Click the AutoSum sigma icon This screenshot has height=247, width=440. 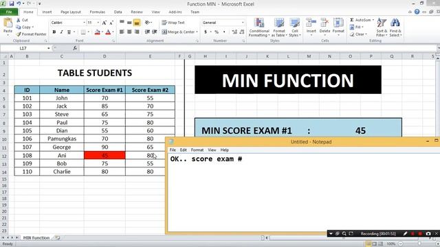(x=351, y=20)
